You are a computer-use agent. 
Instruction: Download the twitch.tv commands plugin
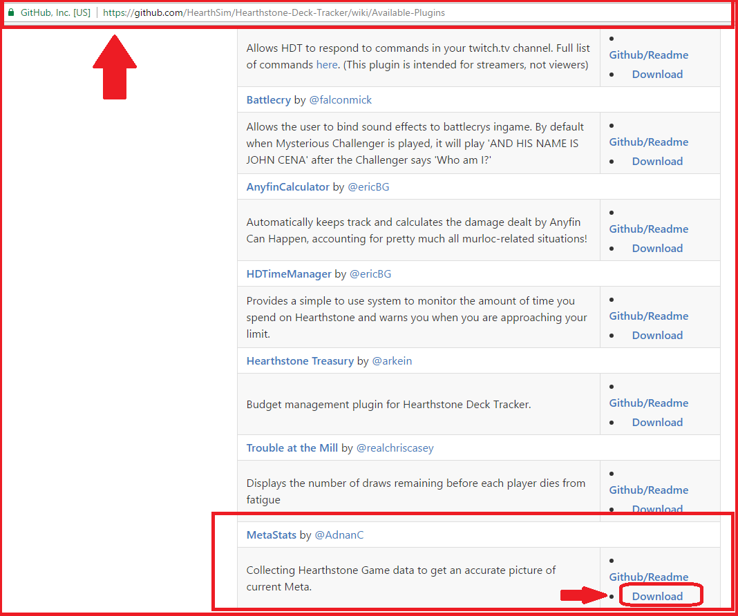pos(657,75)
